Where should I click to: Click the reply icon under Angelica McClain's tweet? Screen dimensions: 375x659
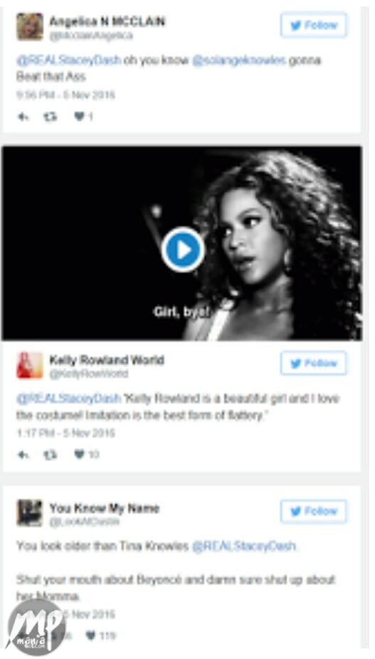tap(23, 117)
